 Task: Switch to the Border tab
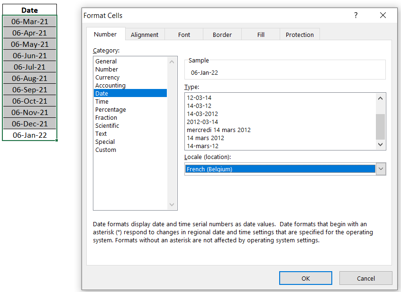tap(222, 34)
